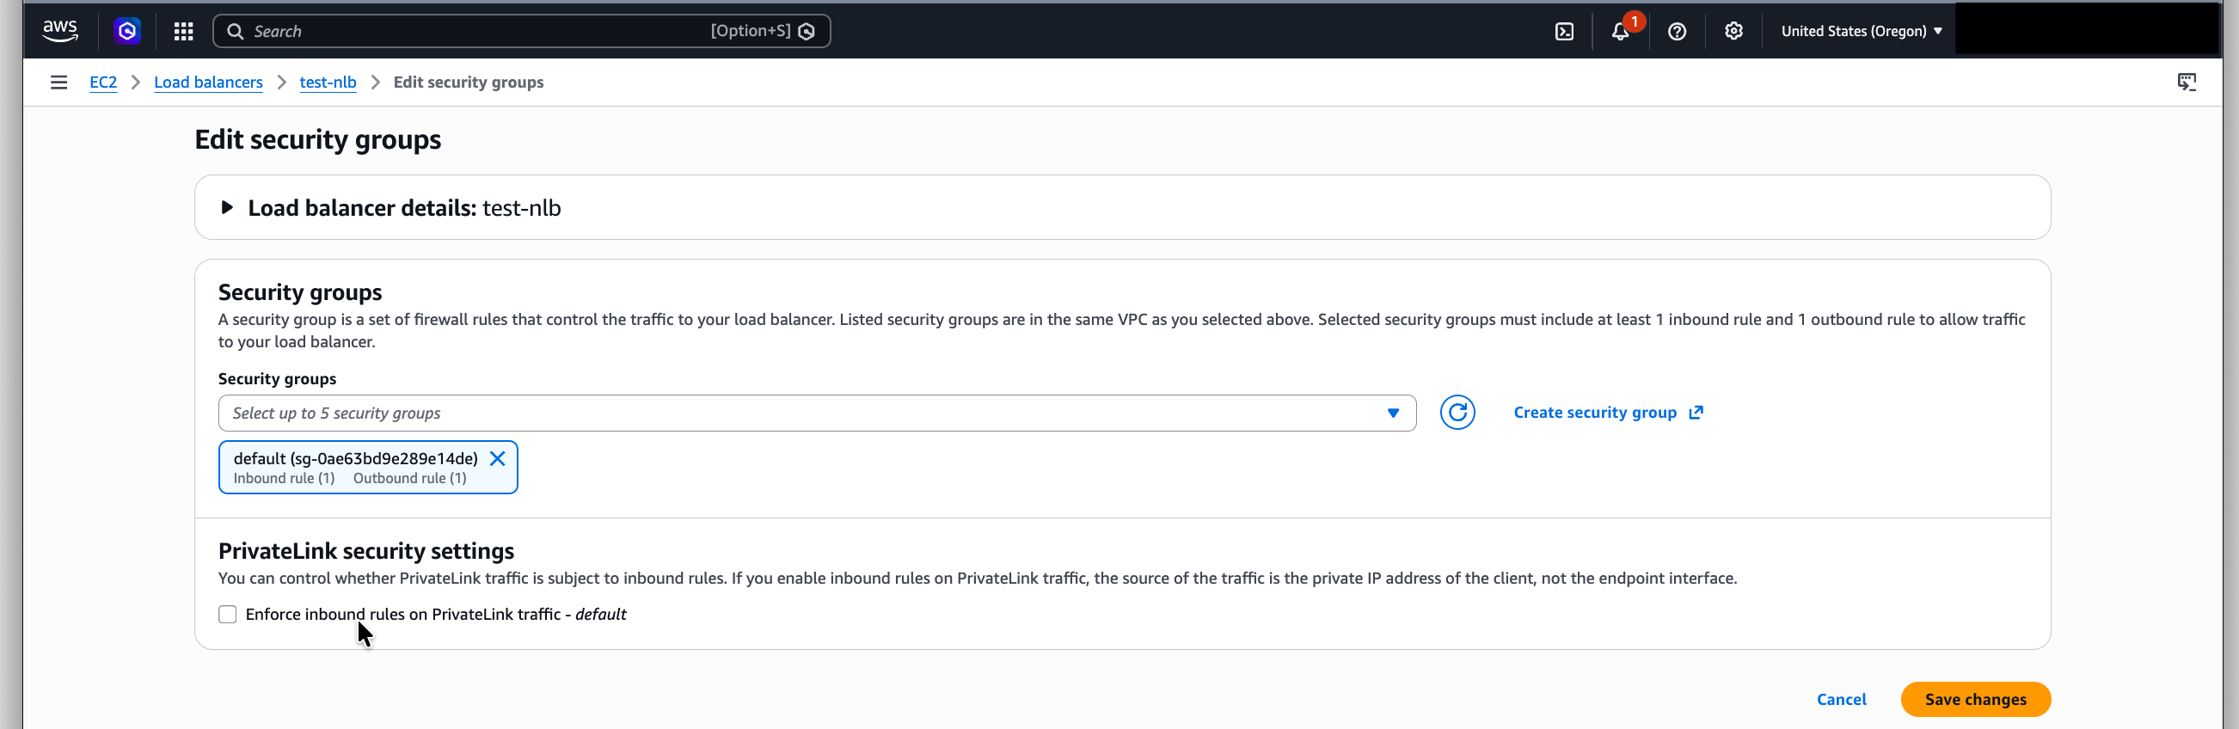Image resolution: width=2239 pixels, height=729 pixels.
Task: Remove the default security group token
Action: 497,459
